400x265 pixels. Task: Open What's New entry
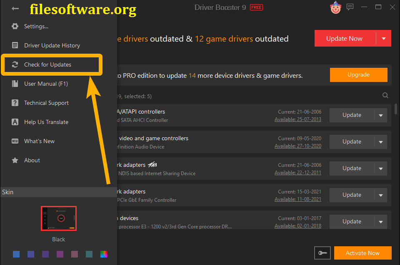coord(39,141)
